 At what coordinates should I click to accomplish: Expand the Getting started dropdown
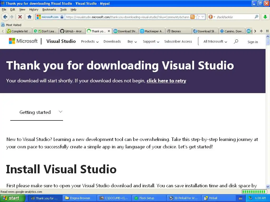tap(37, 112)
